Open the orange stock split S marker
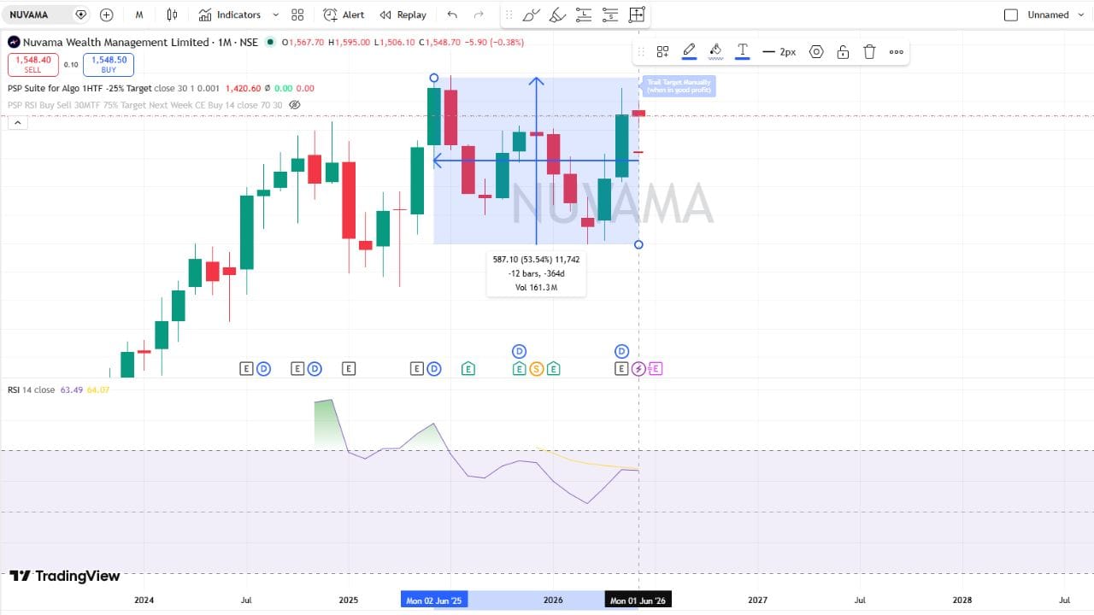This screenshot has height=615, width=1094. pyautogui.click(x=536, y=369)
